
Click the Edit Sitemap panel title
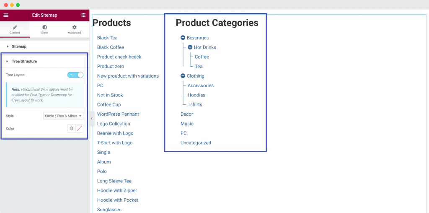coord(44,16)
